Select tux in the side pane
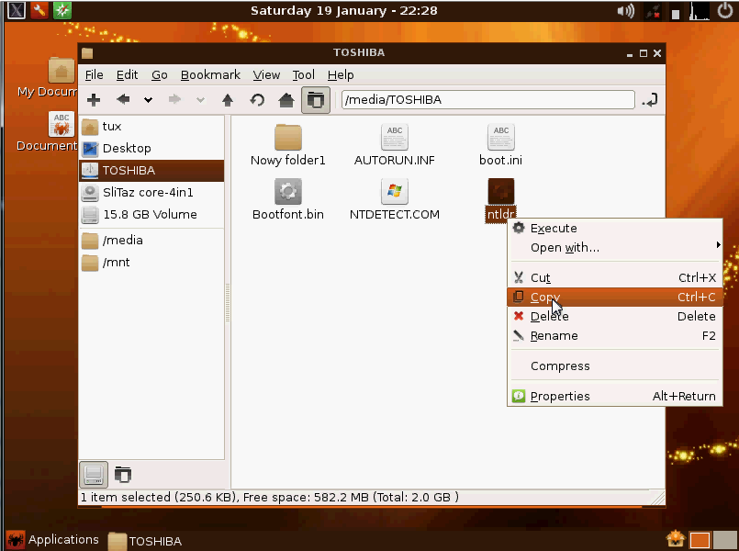 click(x=151, y=127)
